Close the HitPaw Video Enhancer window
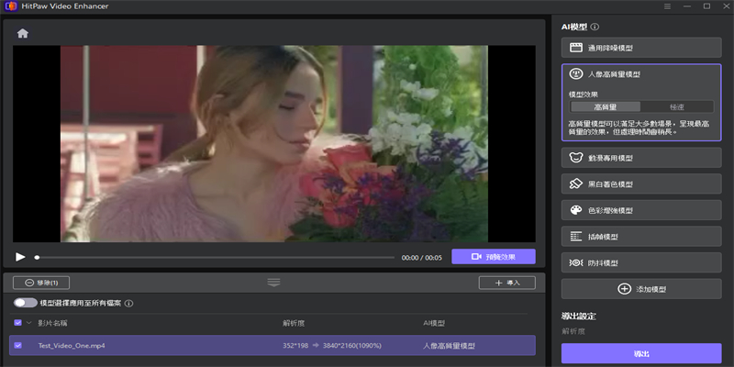Screen dimensions: 734x367 [x=725, y=6]
